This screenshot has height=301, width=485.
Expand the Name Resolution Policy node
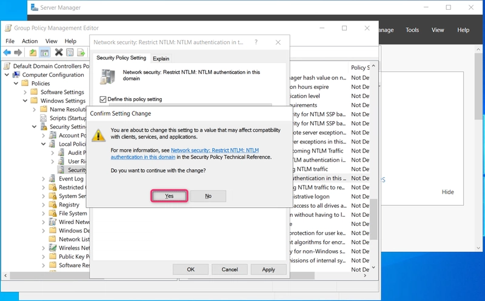(35, 110)
